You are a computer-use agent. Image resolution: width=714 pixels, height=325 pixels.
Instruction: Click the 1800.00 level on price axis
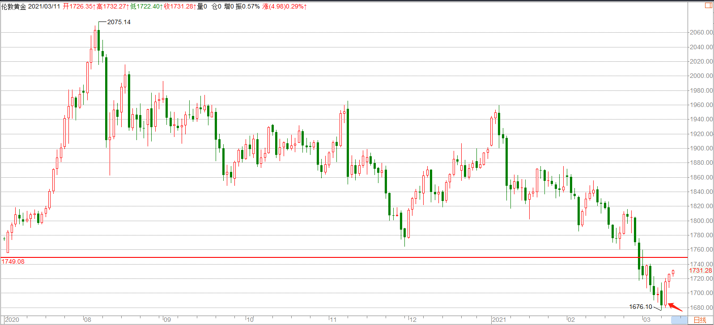pyautogui.click(x=701, y=221)
